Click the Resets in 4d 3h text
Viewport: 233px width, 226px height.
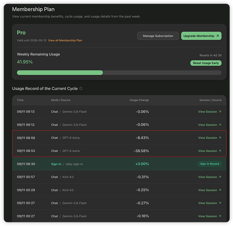pos(210,55)
